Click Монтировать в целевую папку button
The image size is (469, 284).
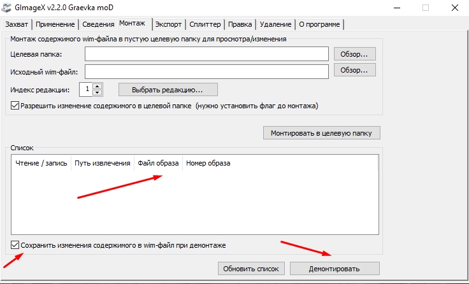[x=322, y=133]
